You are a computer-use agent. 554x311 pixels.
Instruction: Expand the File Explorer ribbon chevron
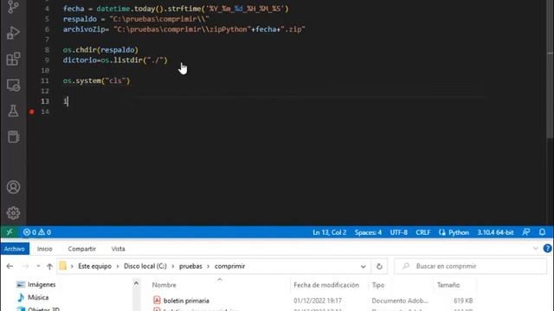click(536, 249)
